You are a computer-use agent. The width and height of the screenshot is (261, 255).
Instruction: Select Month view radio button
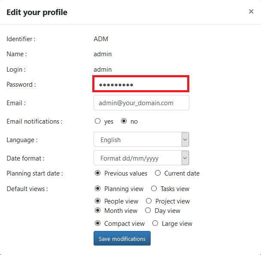point(97,211)
